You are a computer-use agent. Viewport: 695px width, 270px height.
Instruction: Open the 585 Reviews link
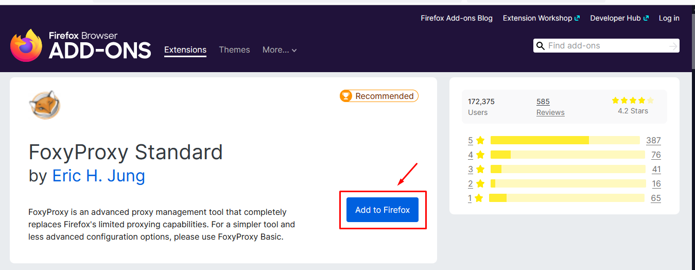pos(550,107)
